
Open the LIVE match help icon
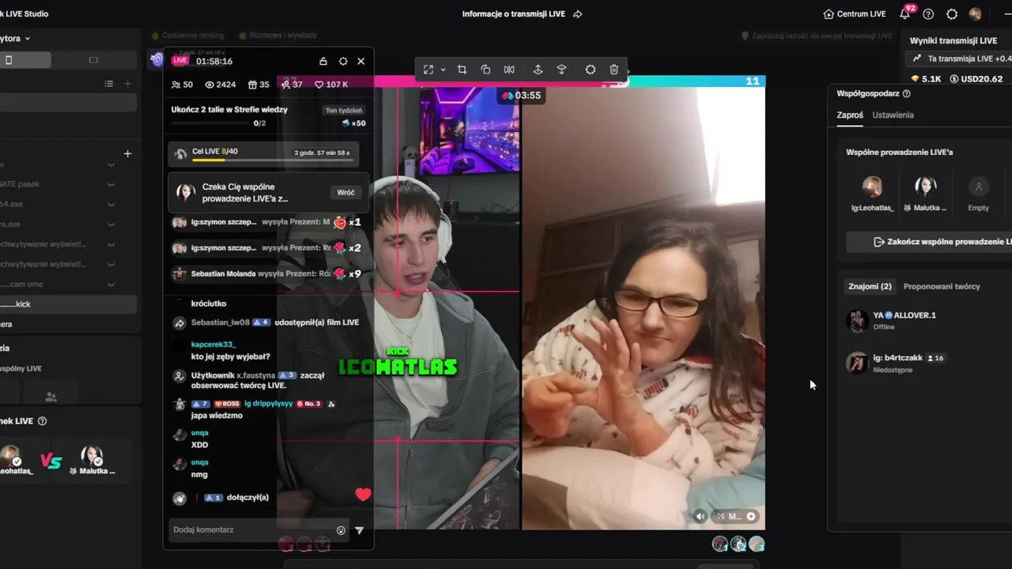(43, 421)
